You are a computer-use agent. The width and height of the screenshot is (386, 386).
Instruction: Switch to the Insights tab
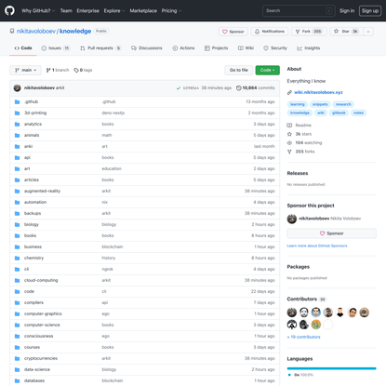(309, 48)
